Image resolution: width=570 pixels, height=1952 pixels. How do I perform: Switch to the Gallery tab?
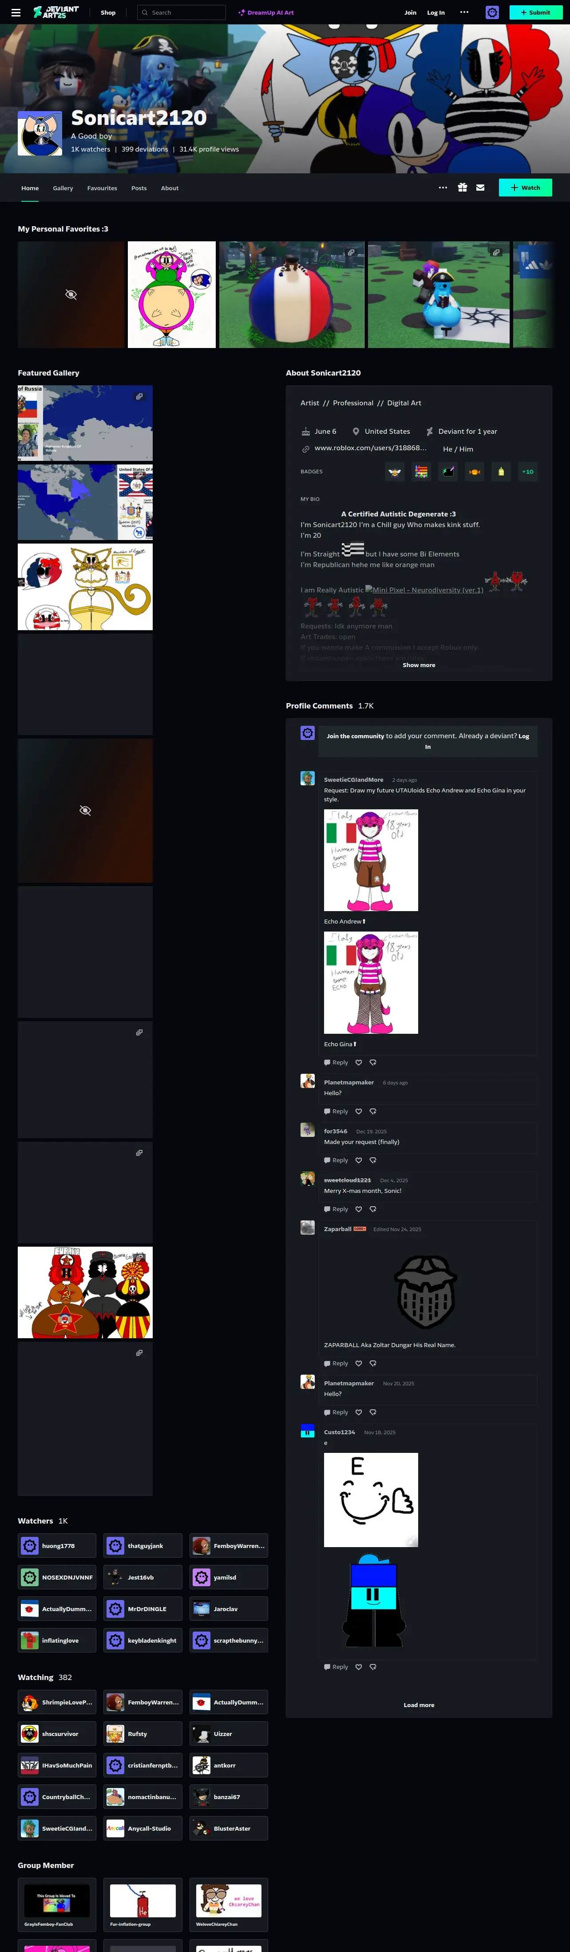tap(63, 188)
